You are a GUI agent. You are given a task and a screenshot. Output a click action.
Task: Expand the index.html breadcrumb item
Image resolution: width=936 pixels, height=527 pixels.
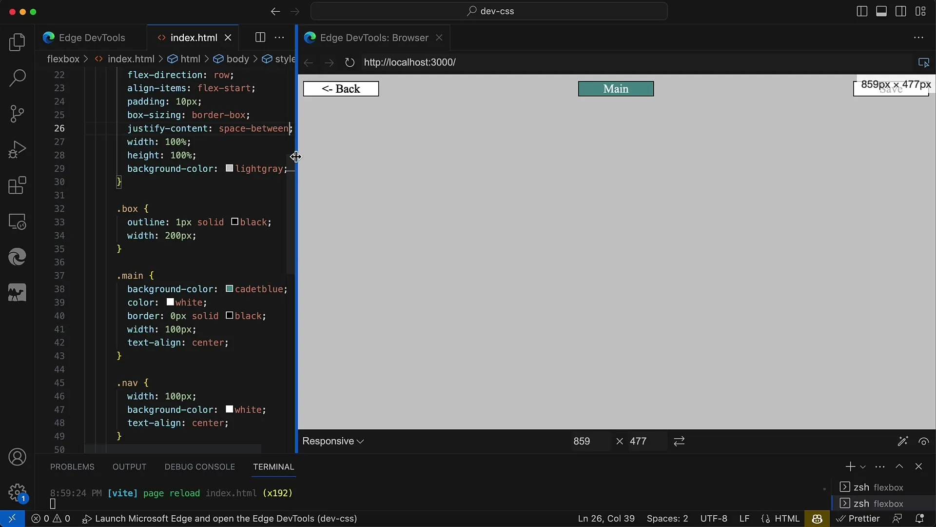point(125,59)
